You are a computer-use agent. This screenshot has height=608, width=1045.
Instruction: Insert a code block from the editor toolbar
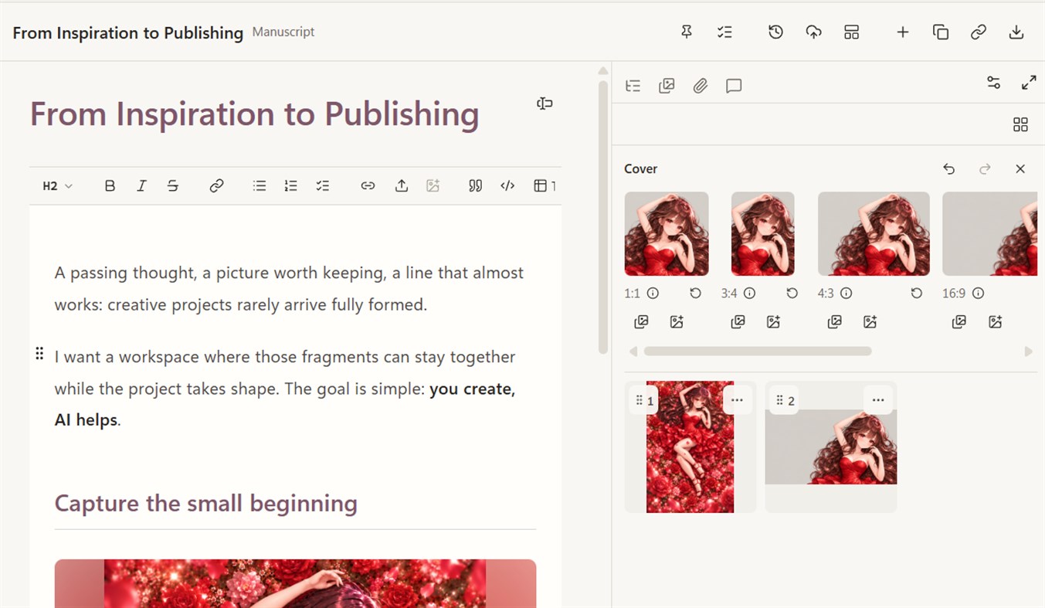507,185
